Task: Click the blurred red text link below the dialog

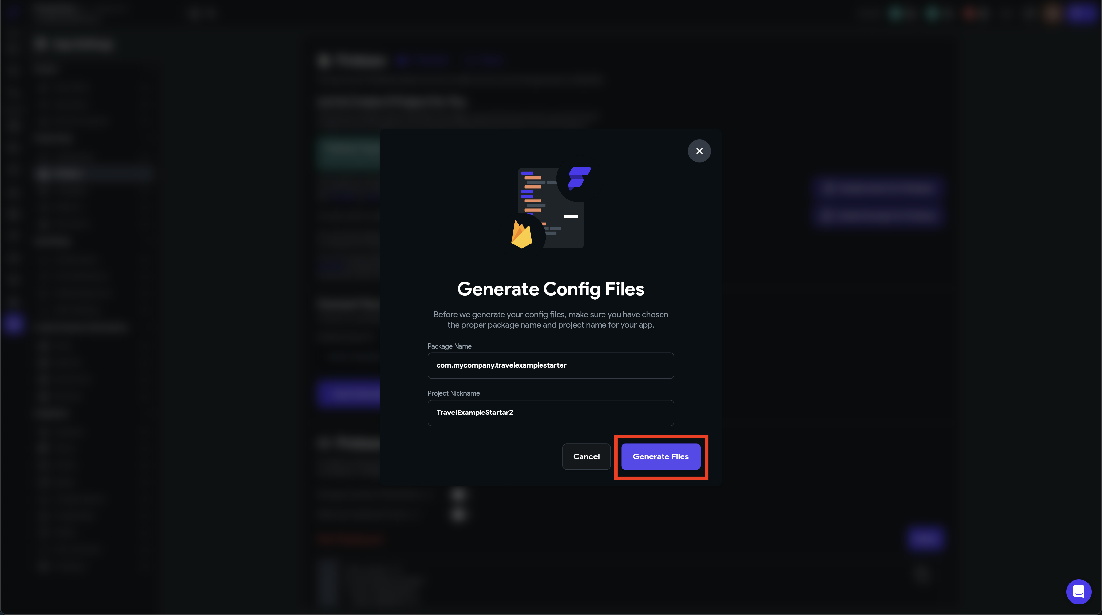Action: (351, 539)
